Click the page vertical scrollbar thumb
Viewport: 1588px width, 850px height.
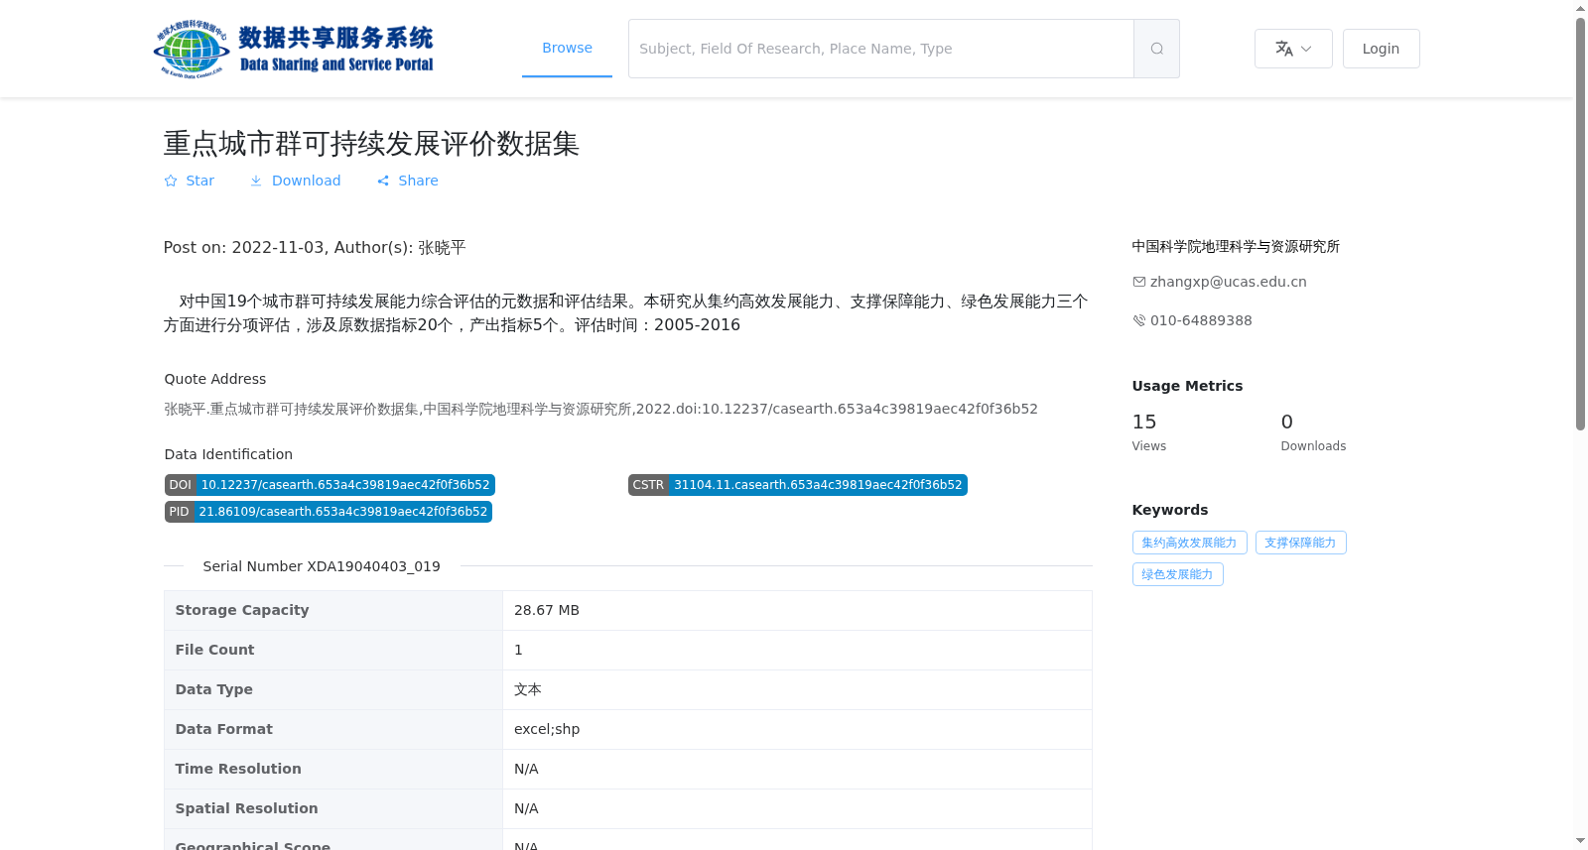pos(1580,223)
